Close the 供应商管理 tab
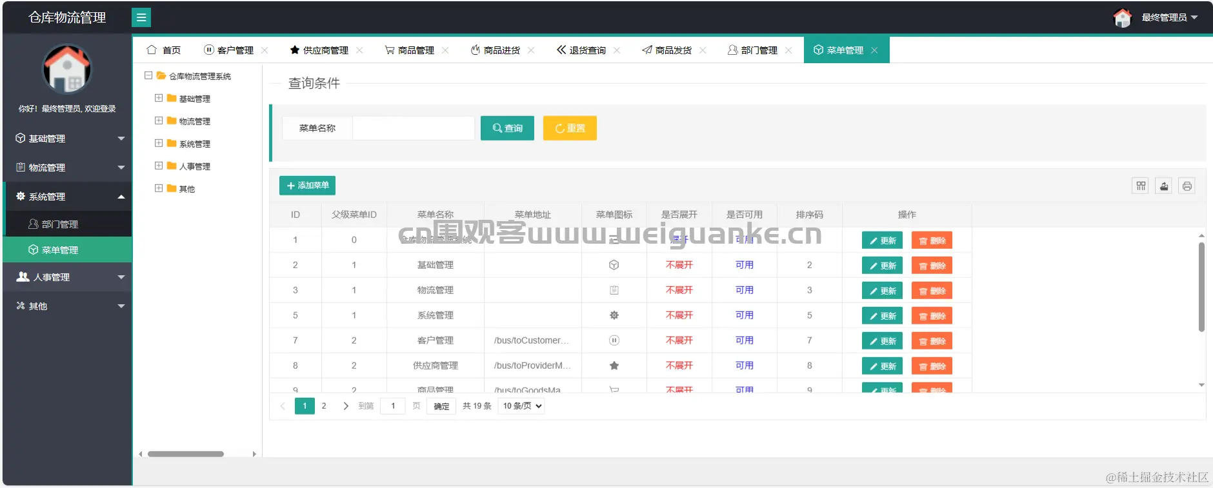The width and height of the screenshot is (1213, 488). click(x=359, y=50)
